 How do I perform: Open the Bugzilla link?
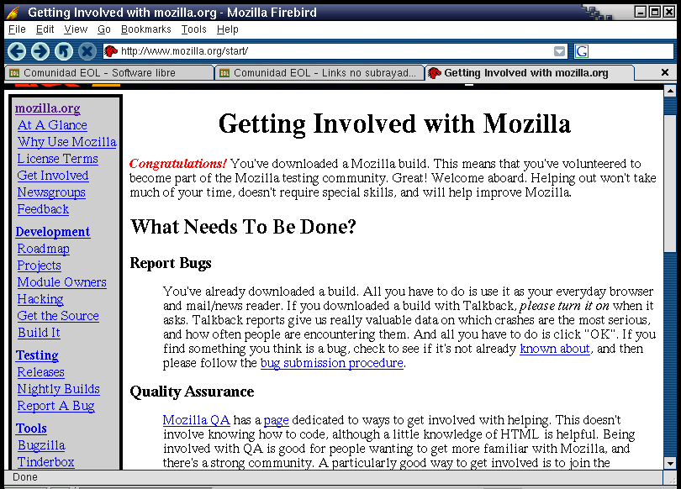click(x=41, y=445)
